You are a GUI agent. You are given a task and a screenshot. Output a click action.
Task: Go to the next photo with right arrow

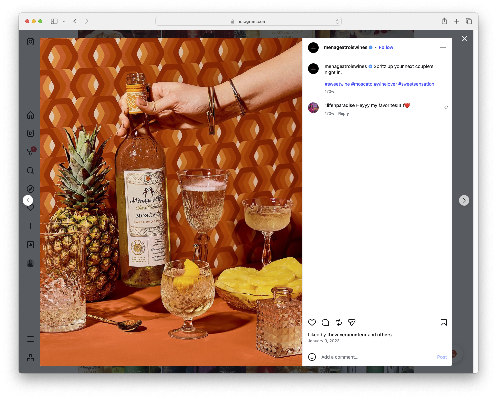coord(464,200)
